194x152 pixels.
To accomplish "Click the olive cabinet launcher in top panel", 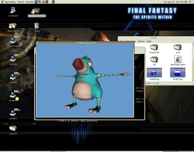I will [43, 2].
